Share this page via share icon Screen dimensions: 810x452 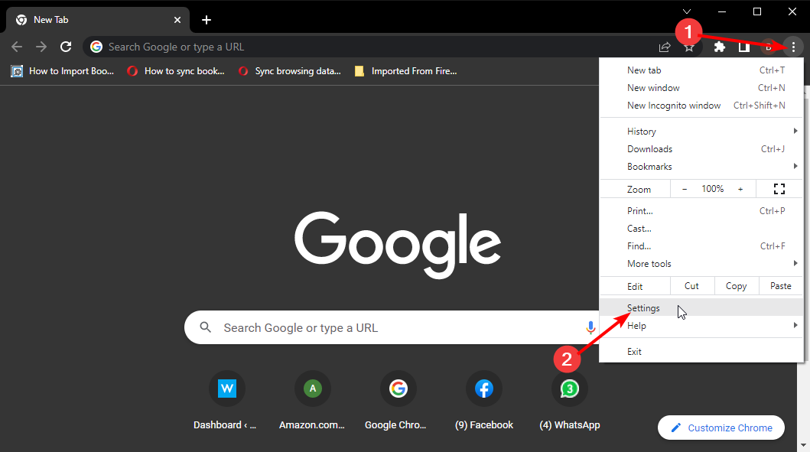click(x=665, y=47)
